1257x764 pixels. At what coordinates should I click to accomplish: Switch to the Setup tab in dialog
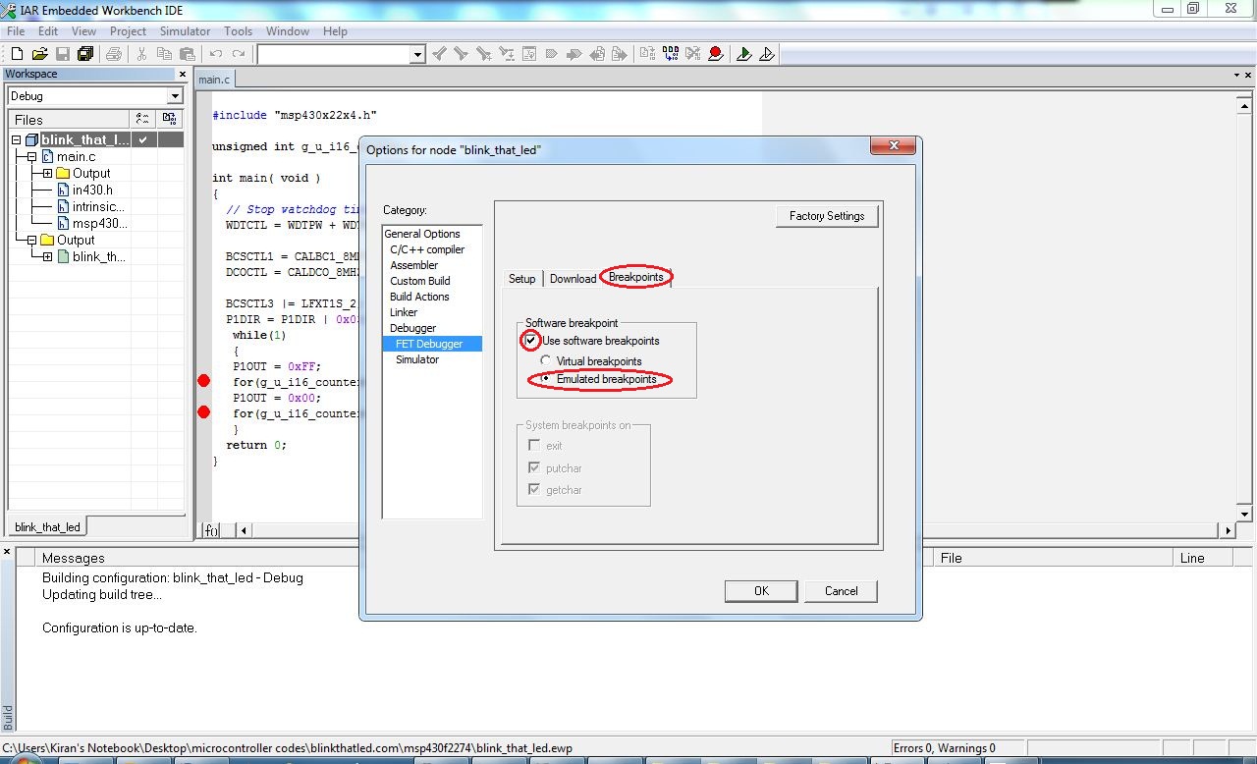521,279
